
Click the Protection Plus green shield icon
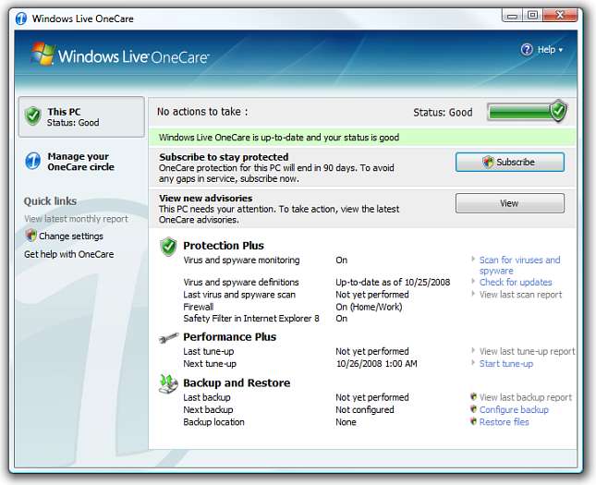[x=168, y=247]
